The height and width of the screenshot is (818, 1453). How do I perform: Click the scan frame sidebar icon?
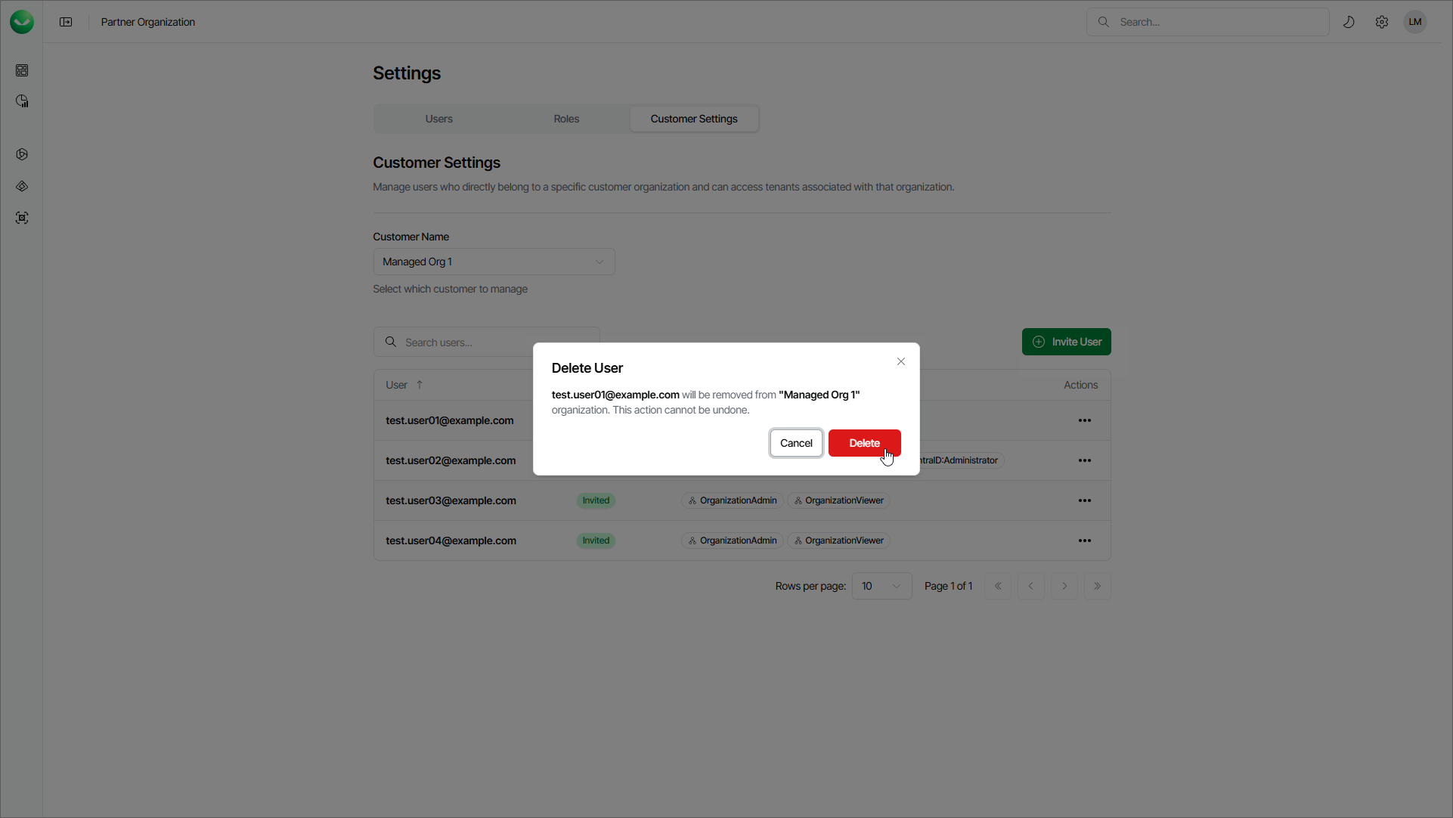pyautogui.click(x=22, y=218)
